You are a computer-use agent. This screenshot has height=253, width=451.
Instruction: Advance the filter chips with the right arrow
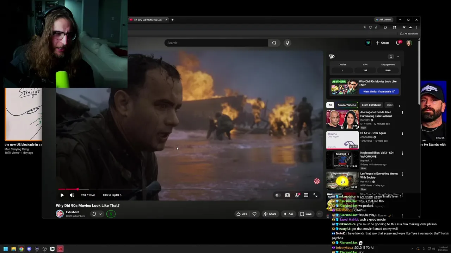point(399,105)
